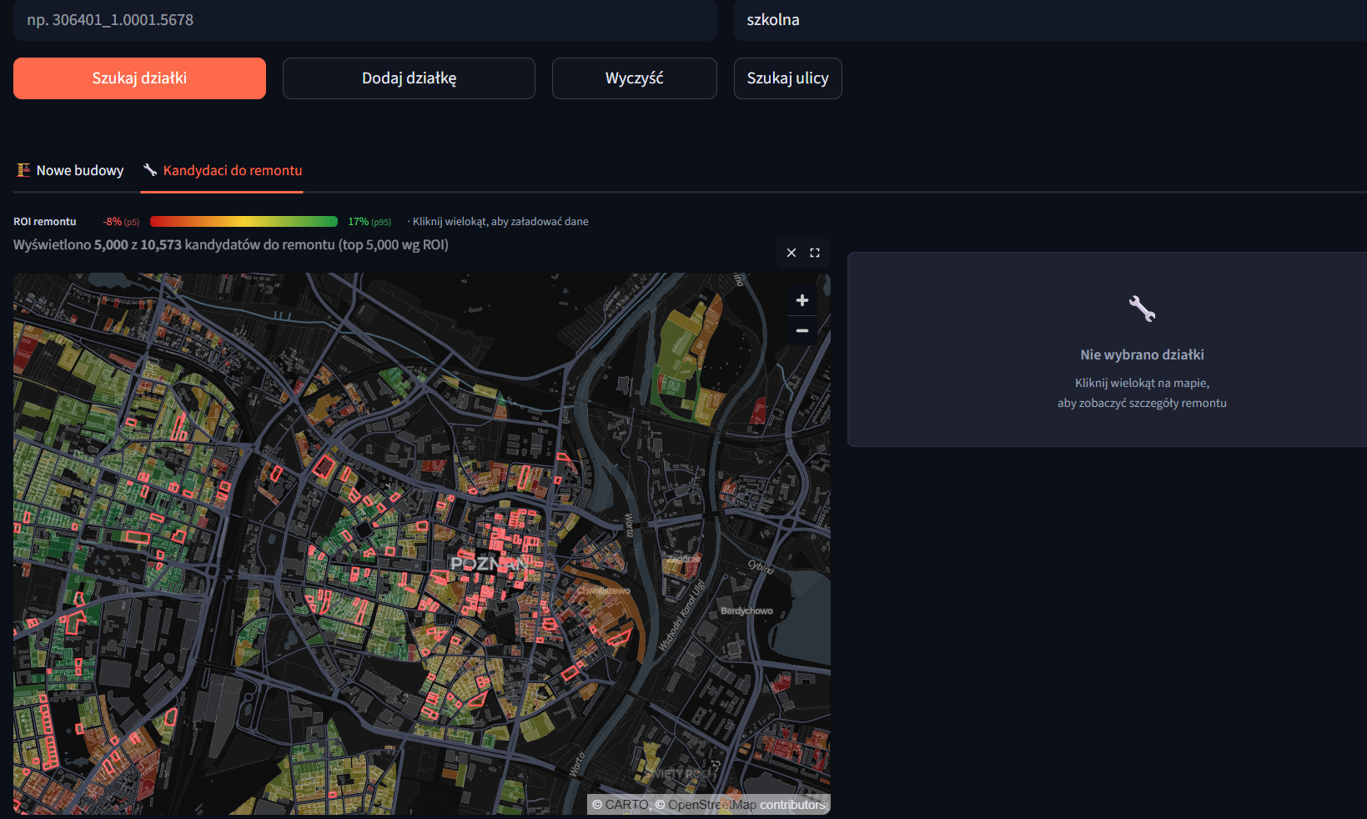Image resolution: width=1367 pixels, height=819 pixels.
Task: Click the '17% (p95)' legend value
Action: pos(369,222)
